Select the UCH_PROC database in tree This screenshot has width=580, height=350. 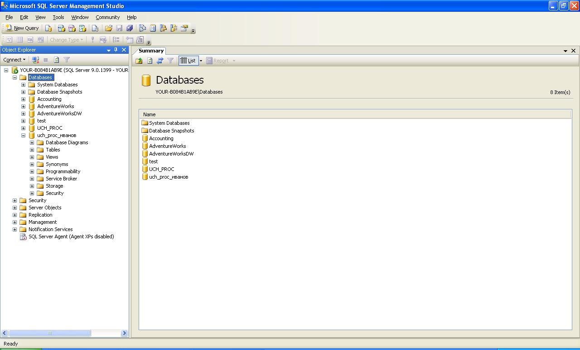tap(50, 128)
